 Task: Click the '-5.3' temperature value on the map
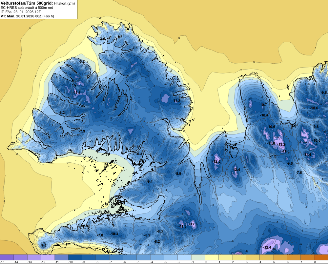pyautogui.click(x=92, y=141)
